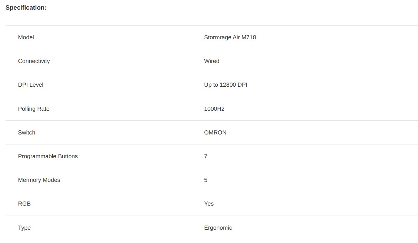Screen dimensions: 418x243
Task: Select the Programmable Buttons label
Action: 48,156
